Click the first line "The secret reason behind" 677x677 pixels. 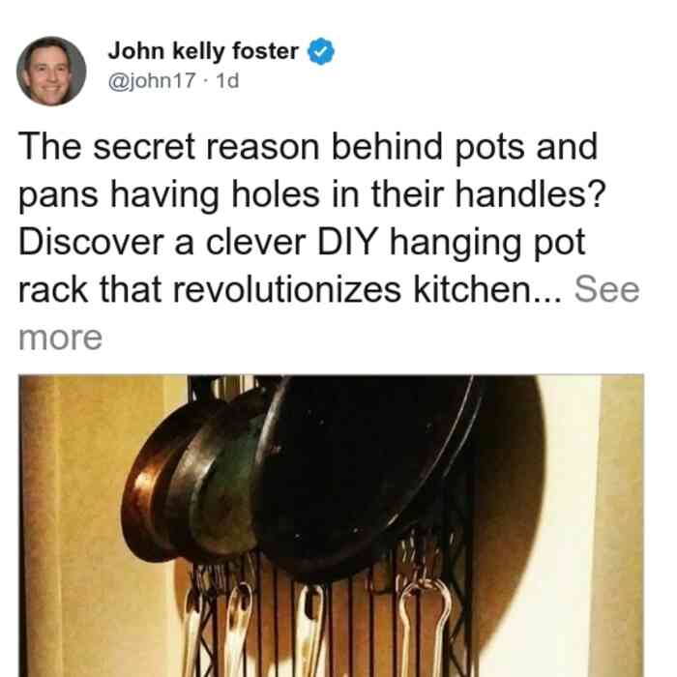(230, 147)
